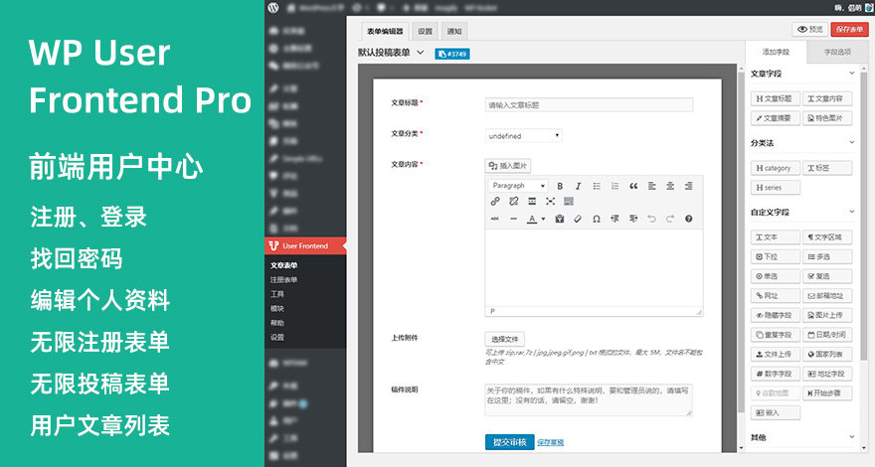This screenshot has height=467, width=875.
Task: Open the 默认投稿表单 form switcher chevron
Action: pos(421,53)
